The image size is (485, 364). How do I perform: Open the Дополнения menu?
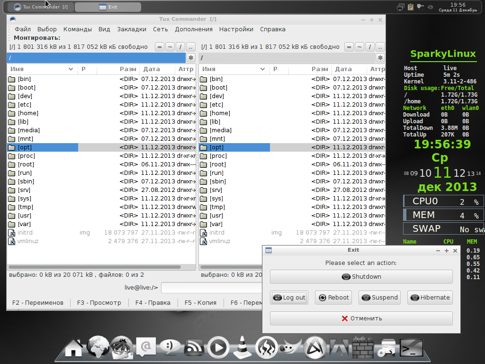(194, 29)
